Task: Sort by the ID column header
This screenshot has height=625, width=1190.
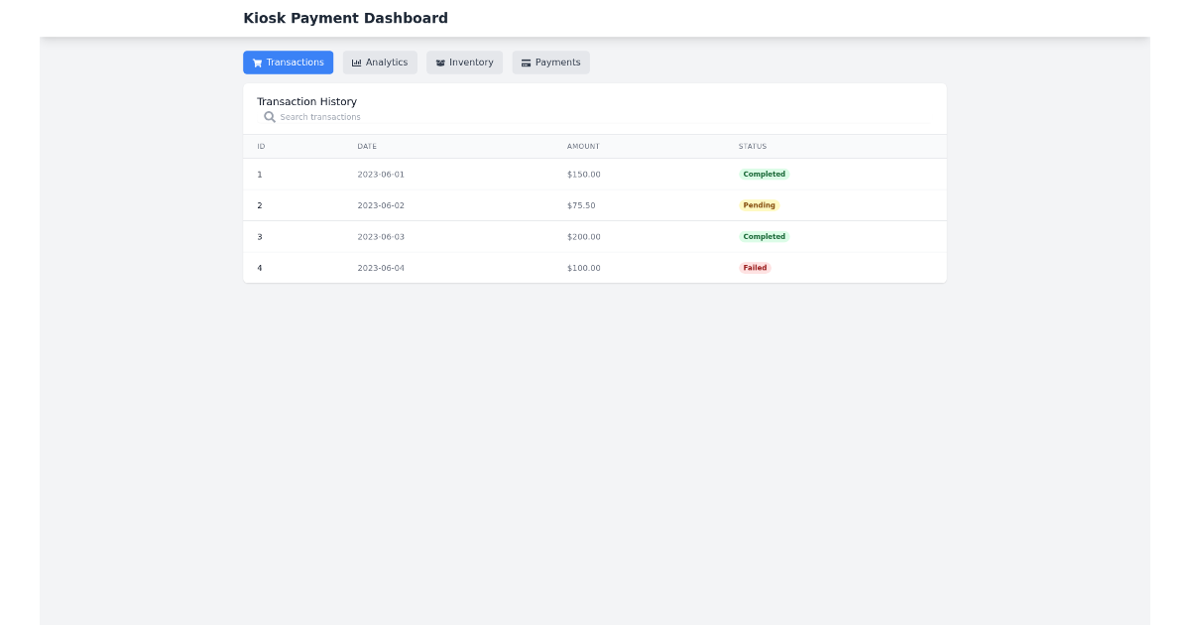Action: [x=261, y=146]
